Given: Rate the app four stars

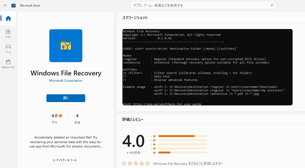Looking at the screenshot, I should [142, 163].
